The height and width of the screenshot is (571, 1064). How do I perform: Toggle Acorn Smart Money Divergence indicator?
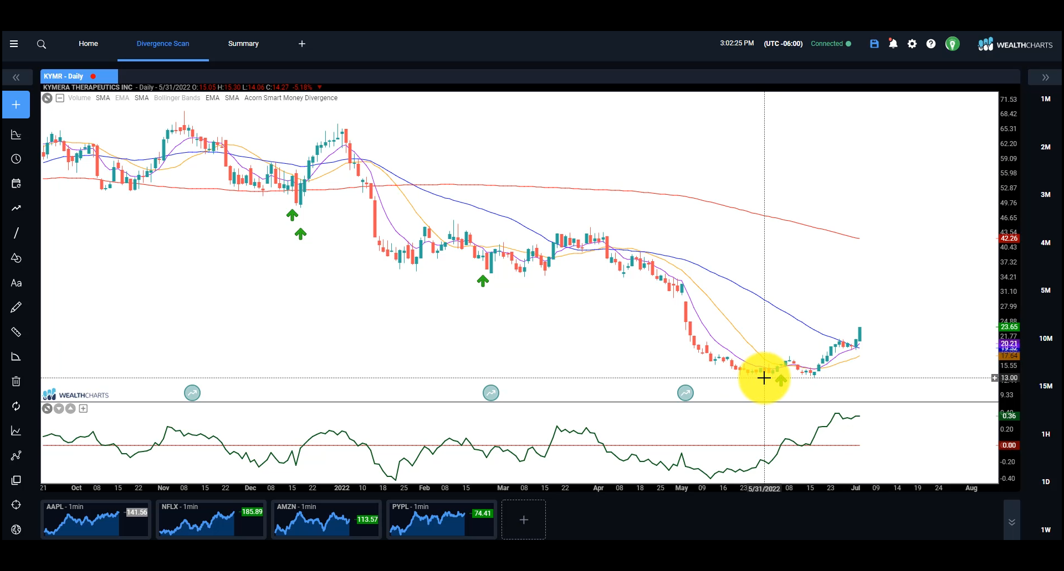coord(291,98)
